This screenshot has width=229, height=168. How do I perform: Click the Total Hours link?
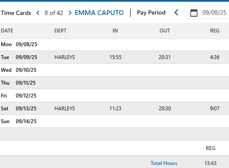click(164, 163)
